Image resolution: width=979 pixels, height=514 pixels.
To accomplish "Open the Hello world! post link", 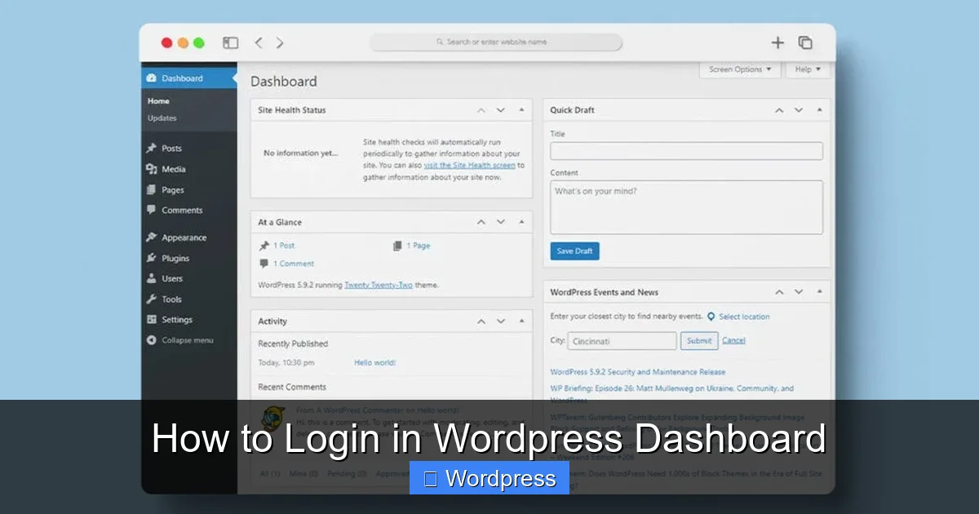I will 374,362.
